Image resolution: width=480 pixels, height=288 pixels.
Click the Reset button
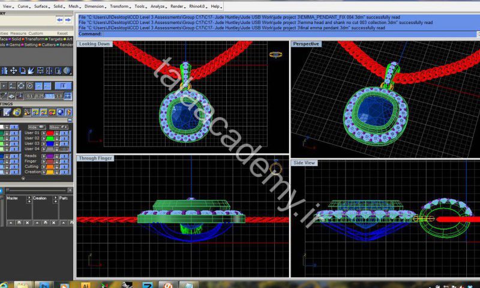click(62, 34)
